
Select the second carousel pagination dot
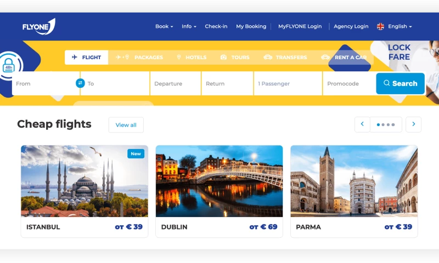coord(383,125)
